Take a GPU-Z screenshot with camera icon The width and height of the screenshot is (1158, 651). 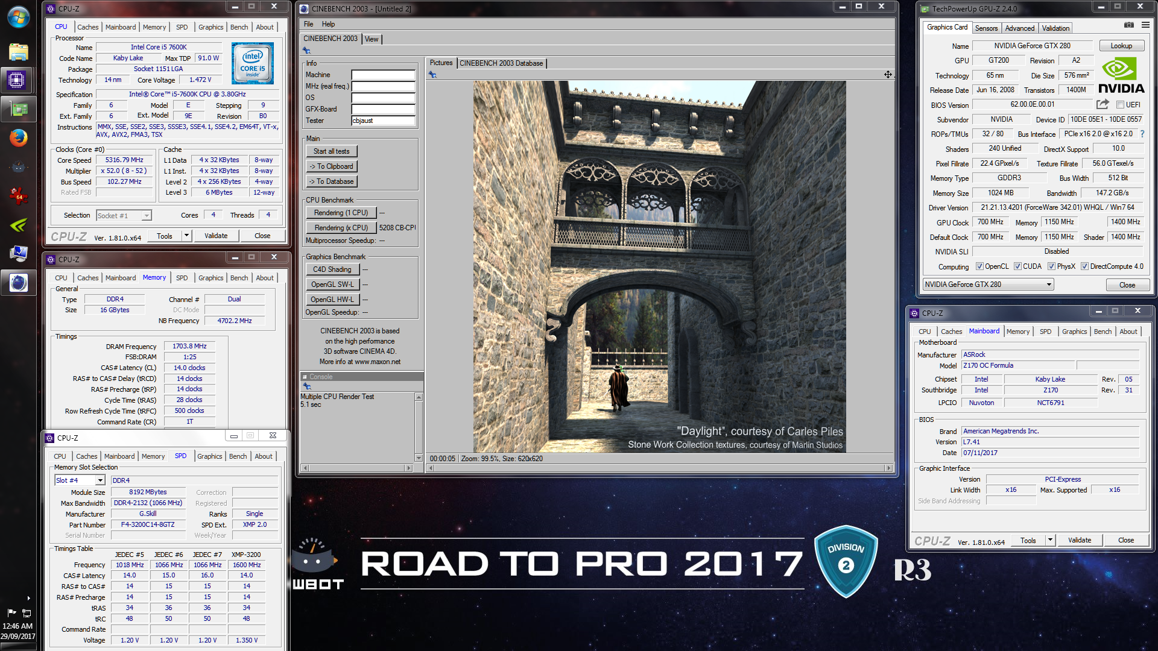click(x=1129, y=25)
